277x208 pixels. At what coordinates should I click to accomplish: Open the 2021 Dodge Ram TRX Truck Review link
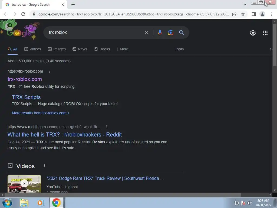[x=105, y=178]
